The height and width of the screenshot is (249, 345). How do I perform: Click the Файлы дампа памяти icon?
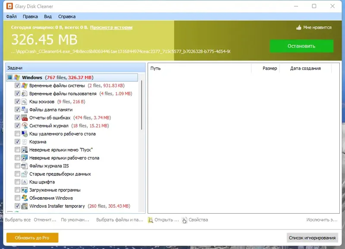(25, 110)
